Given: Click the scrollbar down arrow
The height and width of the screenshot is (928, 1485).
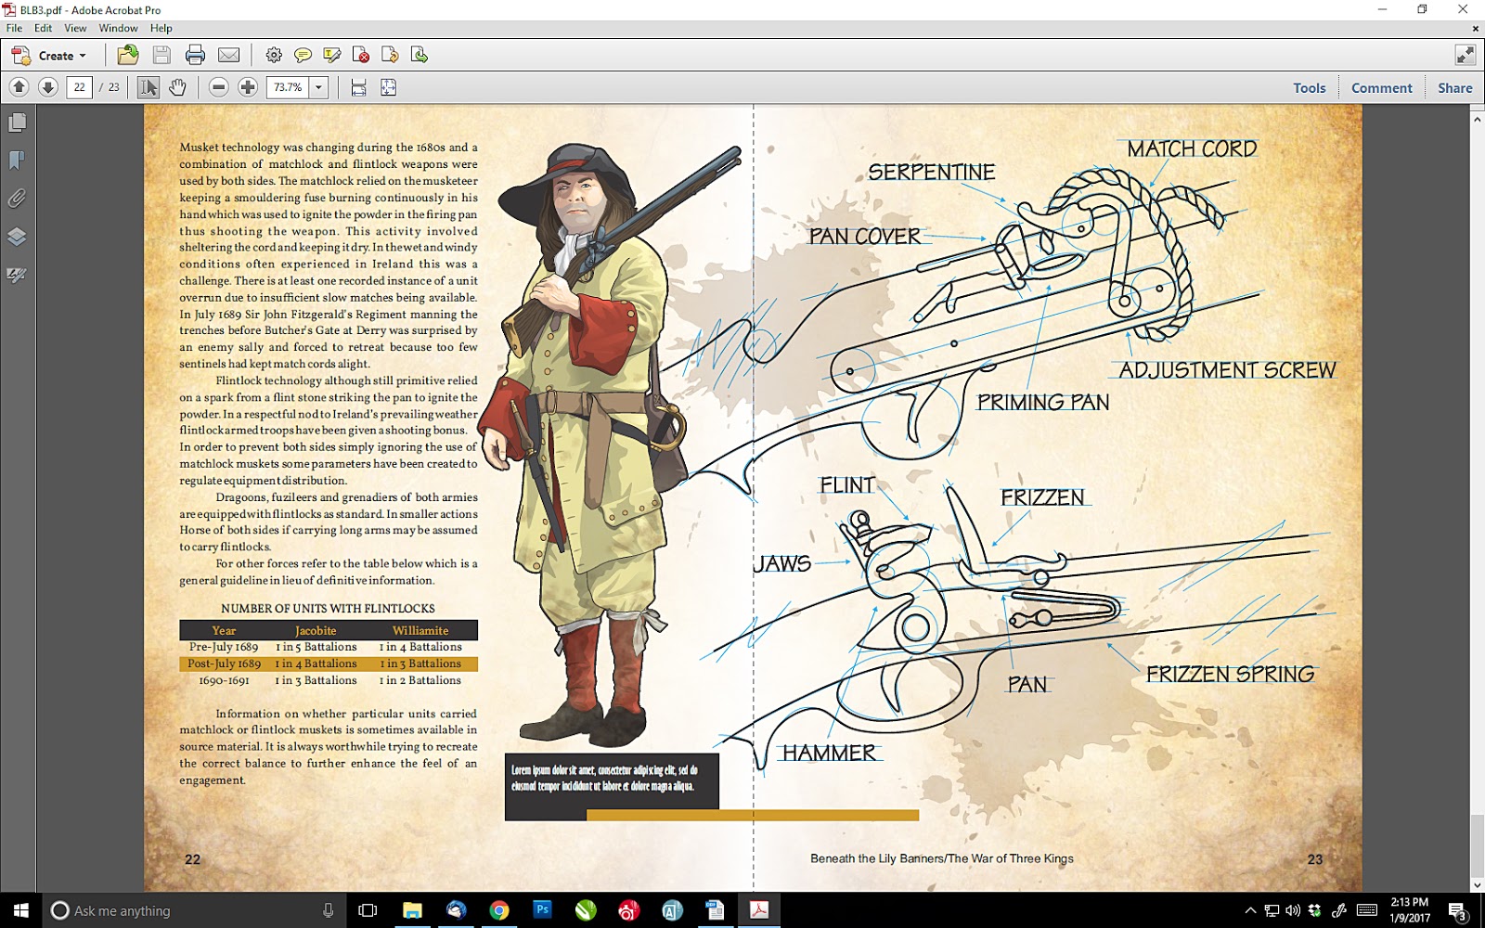Looking at the screenshot, I should pyautogui.click(x=1477, y=884).
